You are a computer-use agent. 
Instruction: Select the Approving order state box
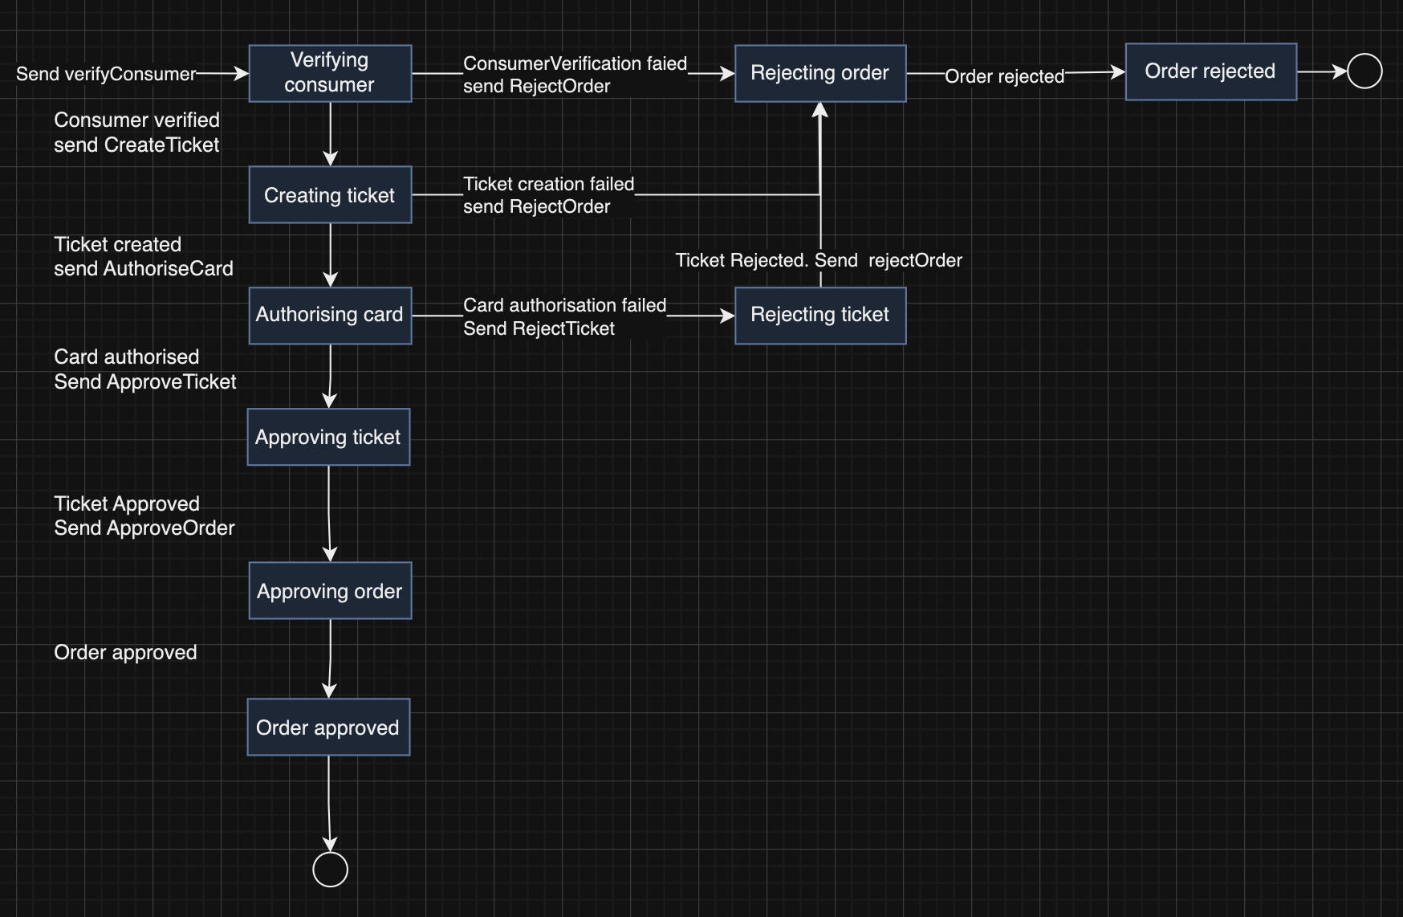[x=330, y=591]
